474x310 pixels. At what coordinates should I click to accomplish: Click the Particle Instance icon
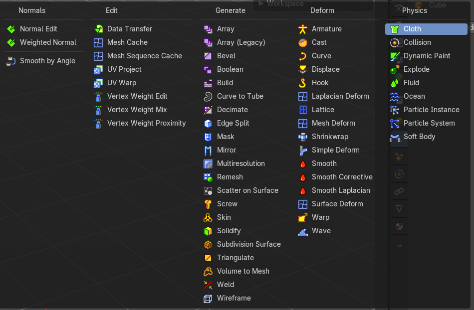(x=395, y=110)
